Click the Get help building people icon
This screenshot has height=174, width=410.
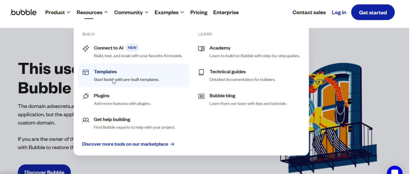[x=86, y=120]
